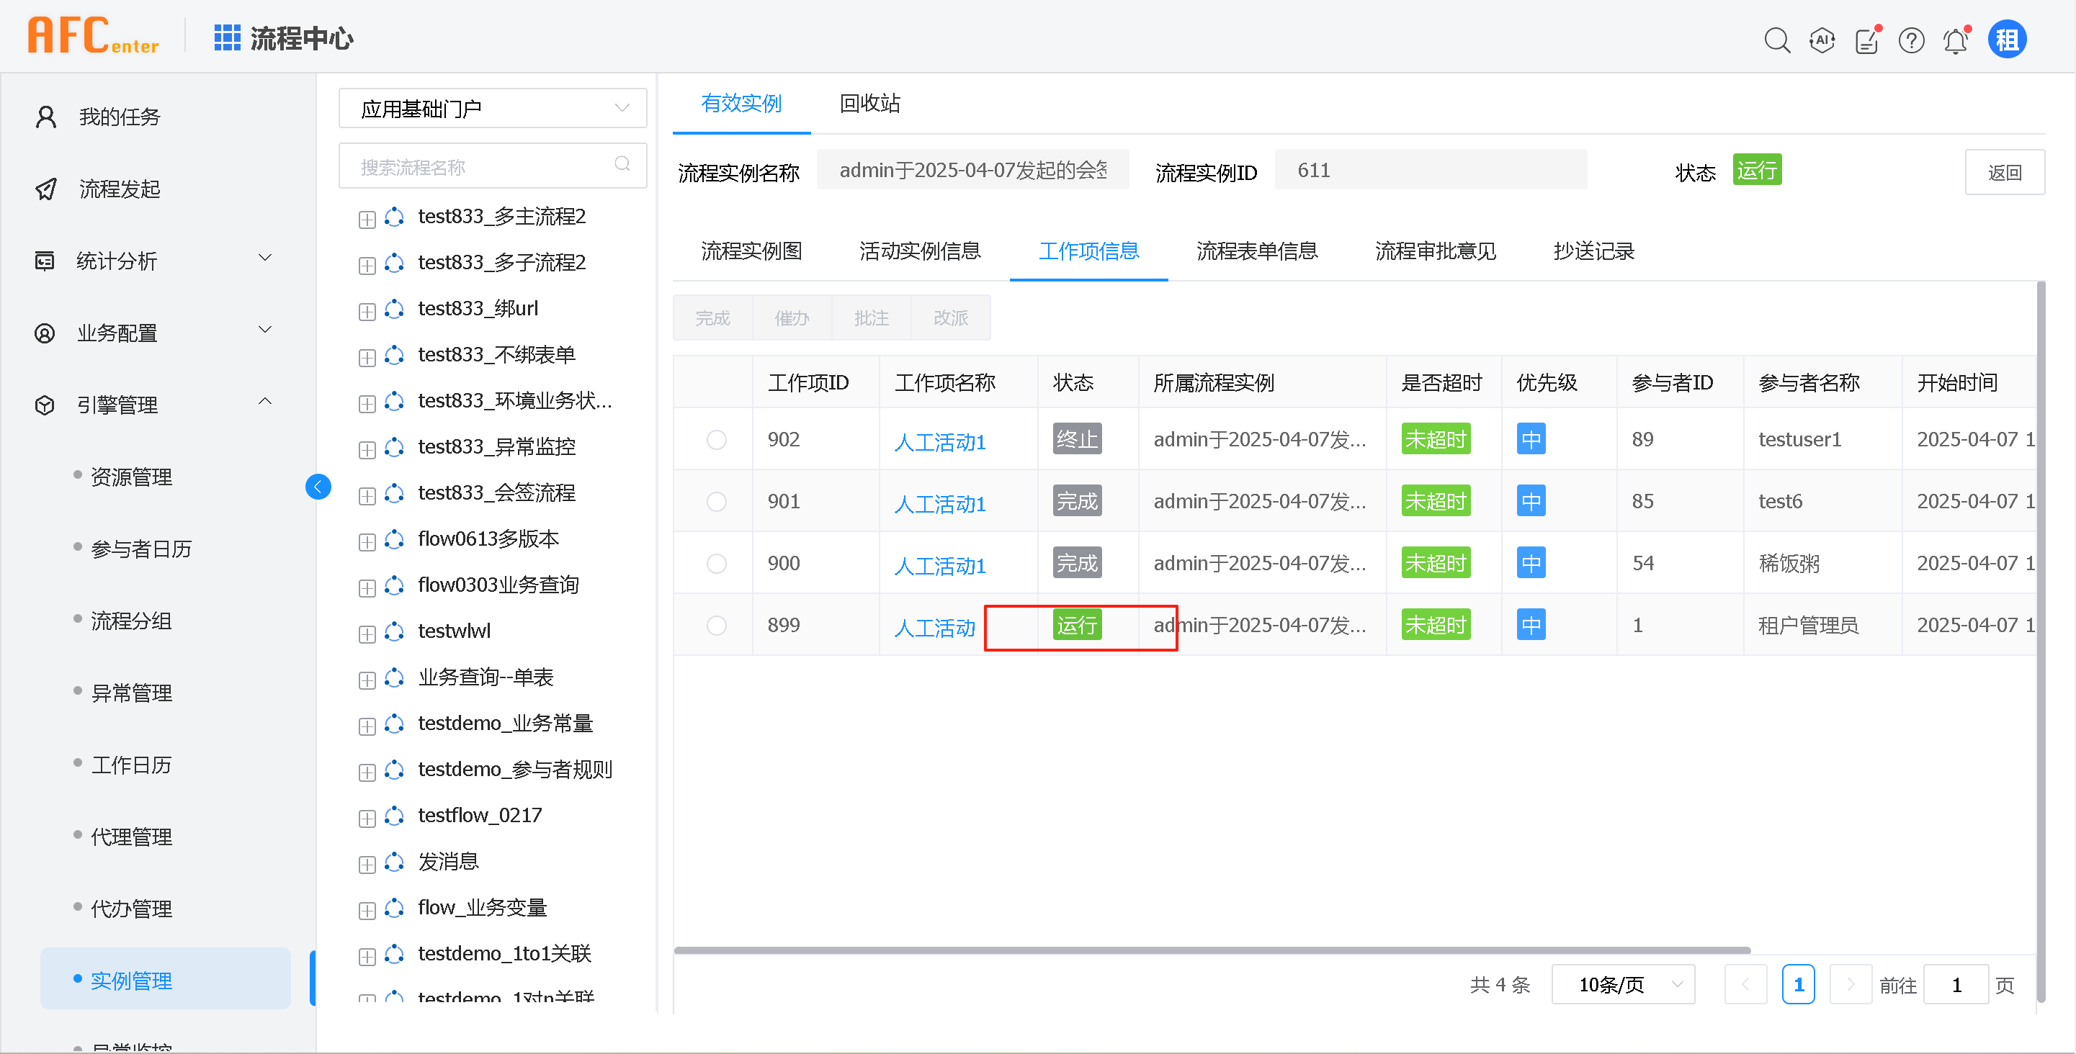The height and width of the screenshot is (1054, 2076).
Task: Select radio button for work item 902
Action: (715, 440)
